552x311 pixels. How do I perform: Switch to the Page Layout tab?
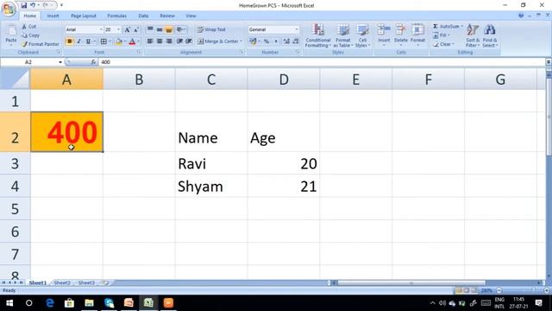coord(84,16)
